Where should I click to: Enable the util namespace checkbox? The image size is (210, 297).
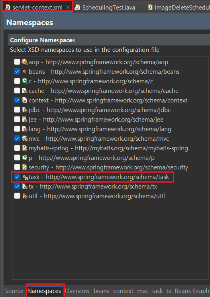(17, 196)
